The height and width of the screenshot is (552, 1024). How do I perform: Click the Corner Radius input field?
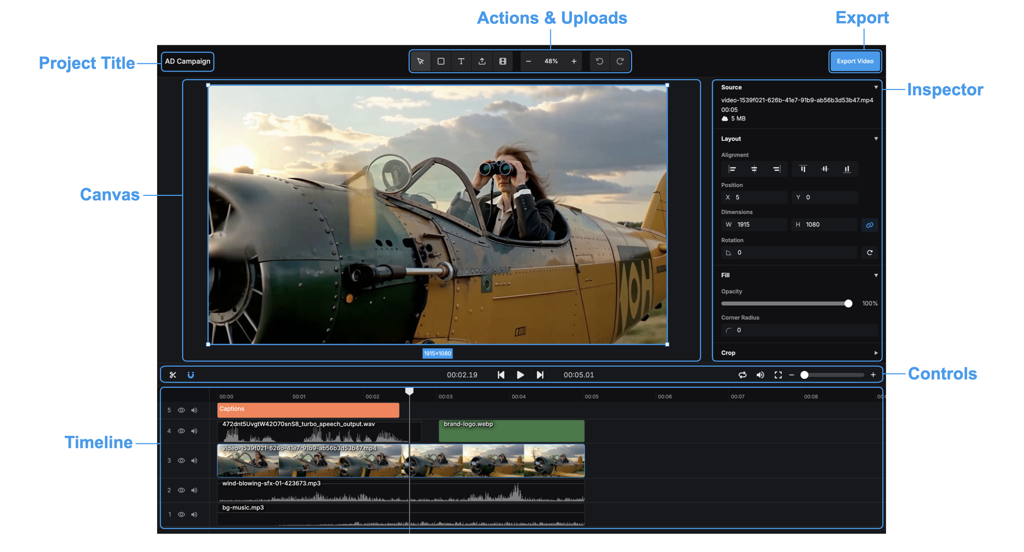point(799,330)
